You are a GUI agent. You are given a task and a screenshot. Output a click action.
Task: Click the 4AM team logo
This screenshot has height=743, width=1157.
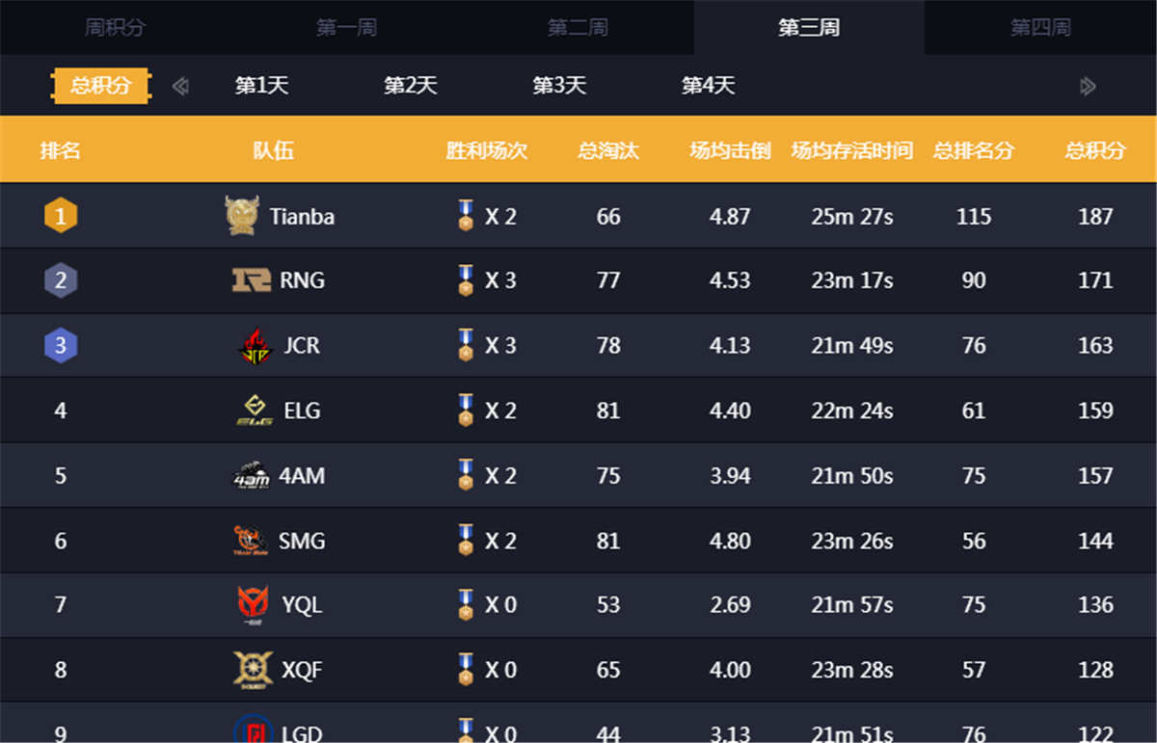tap(252, 476)
